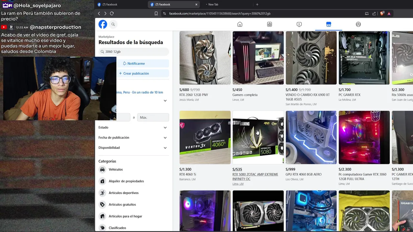
Task: Open Gamers completa listing photo
Action: coord(258,58)
